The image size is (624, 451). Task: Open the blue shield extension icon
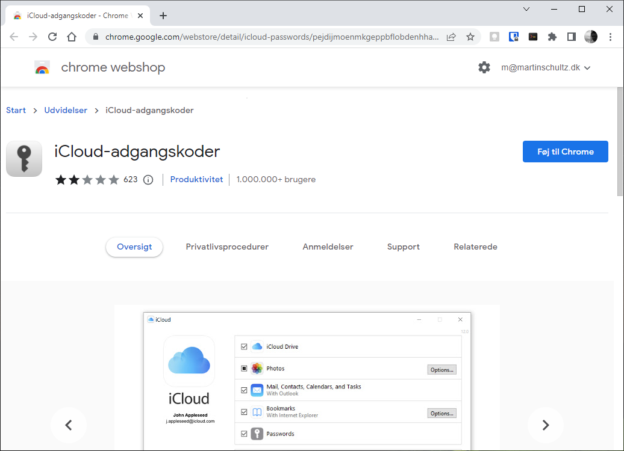[514, 37]
